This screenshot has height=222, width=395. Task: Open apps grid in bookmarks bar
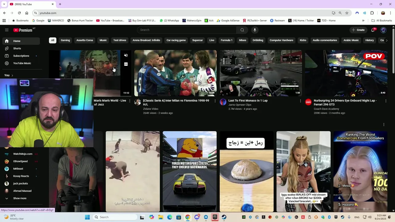pos(4,21)
